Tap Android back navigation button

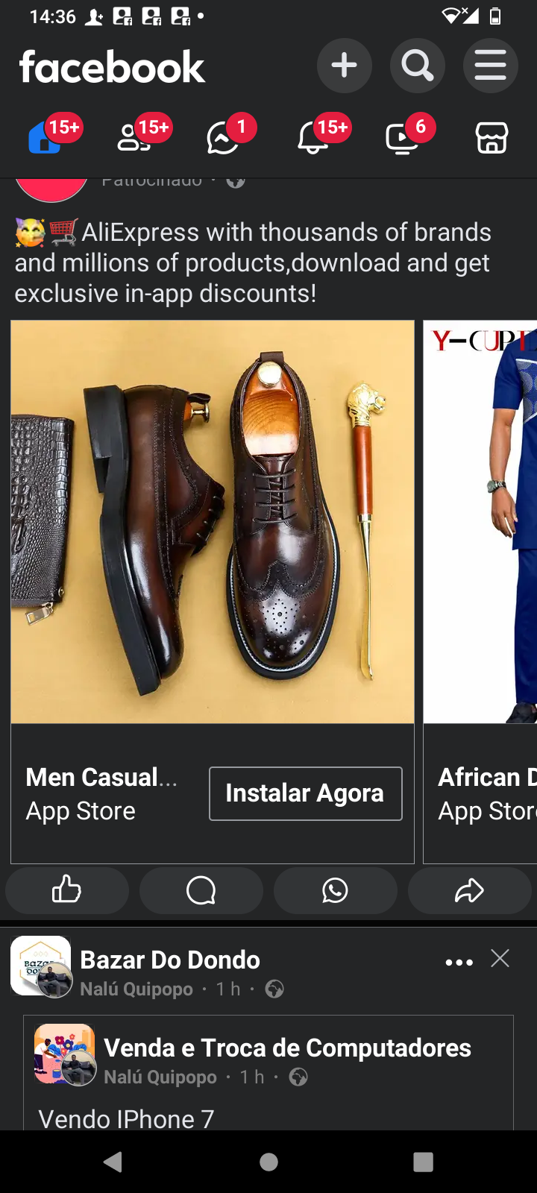click(x=113, y=1162)
